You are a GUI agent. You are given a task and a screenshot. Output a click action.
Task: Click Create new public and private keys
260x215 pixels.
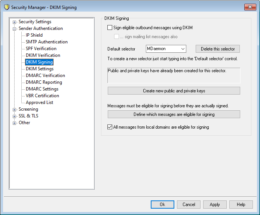click(x=174, y=91)
